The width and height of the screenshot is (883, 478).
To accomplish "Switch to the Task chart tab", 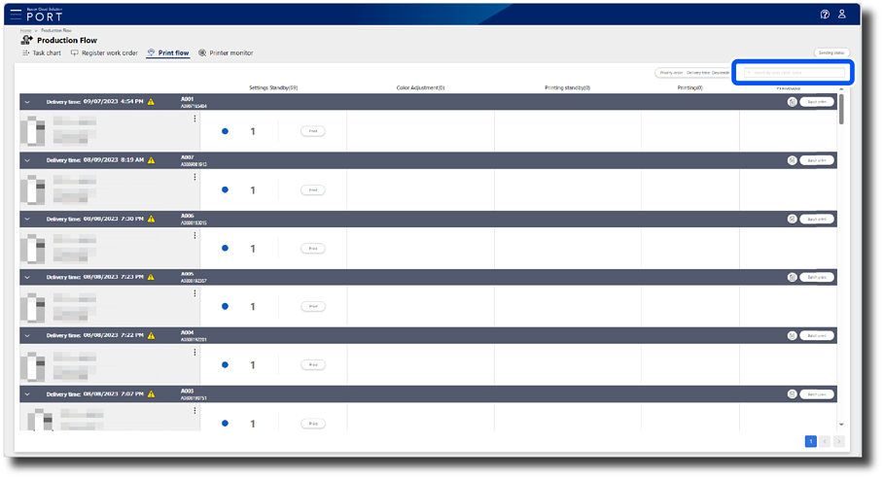I will (41, 52).
